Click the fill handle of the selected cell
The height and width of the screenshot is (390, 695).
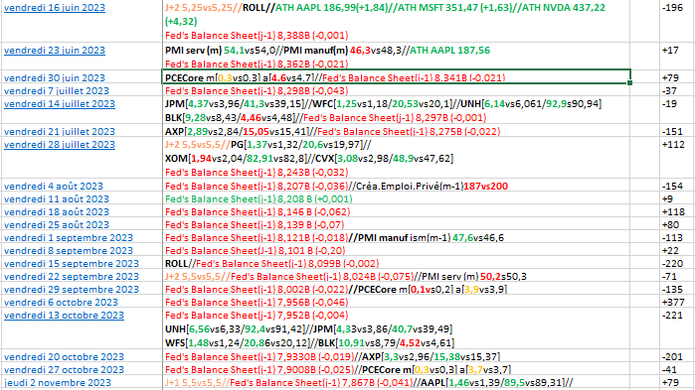click(x=629, y=83)
